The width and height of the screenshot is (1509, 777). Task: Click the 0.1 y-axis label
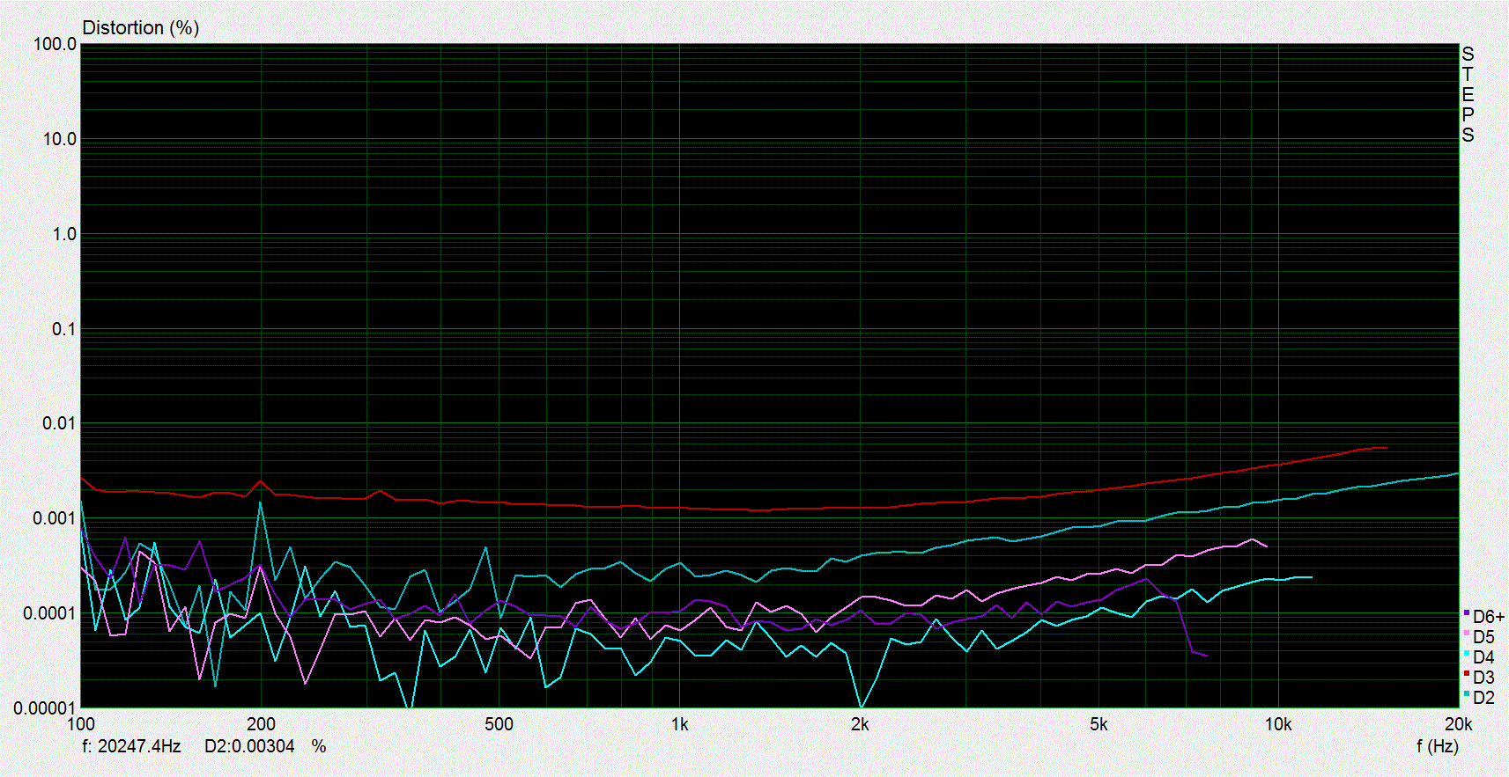(x=64, y=329)
